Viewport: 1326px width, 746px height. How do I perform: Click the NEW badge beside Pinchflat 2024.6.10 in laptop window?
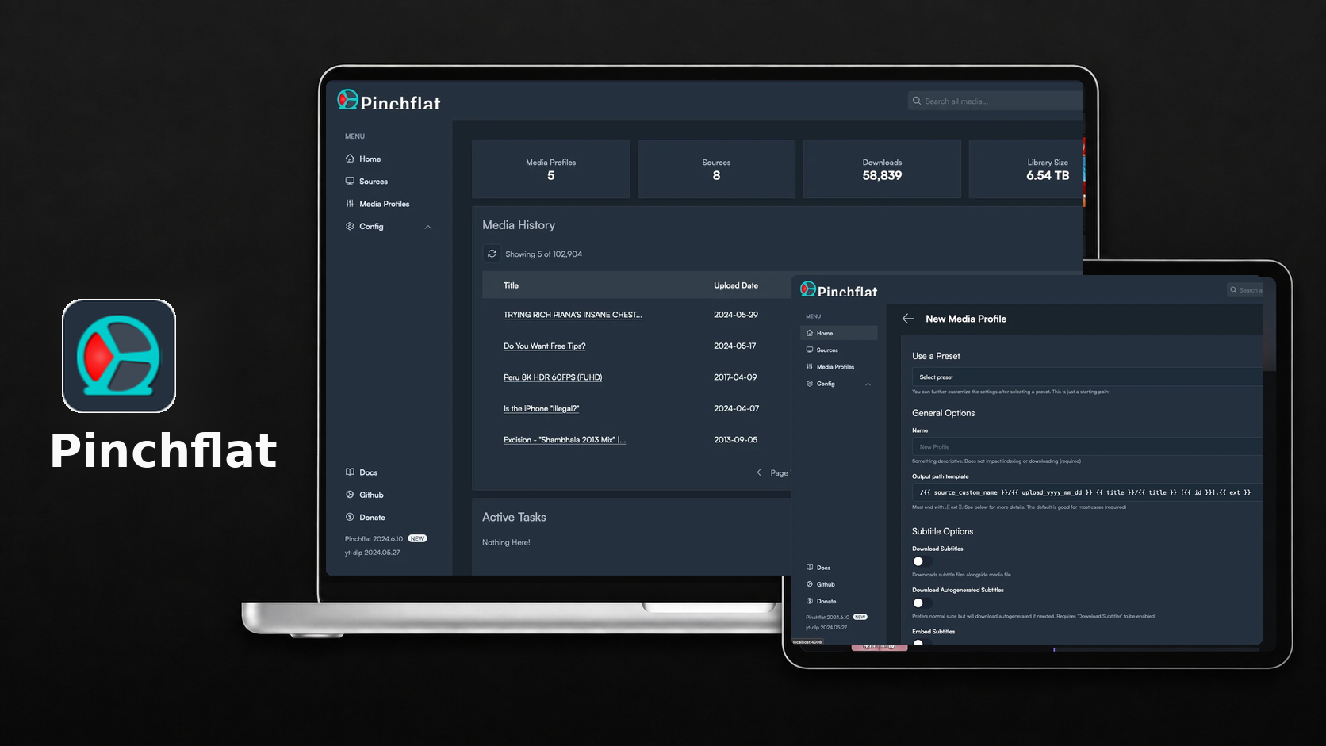(418, 538)
